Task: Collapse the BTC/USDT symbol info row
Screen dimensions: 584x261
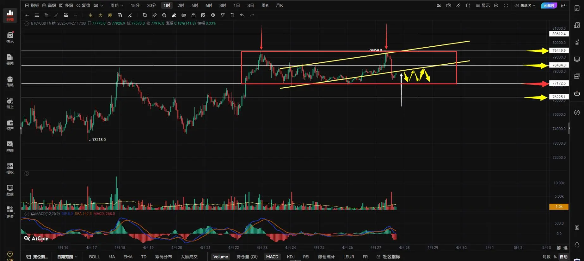Action: coord(27,23)
